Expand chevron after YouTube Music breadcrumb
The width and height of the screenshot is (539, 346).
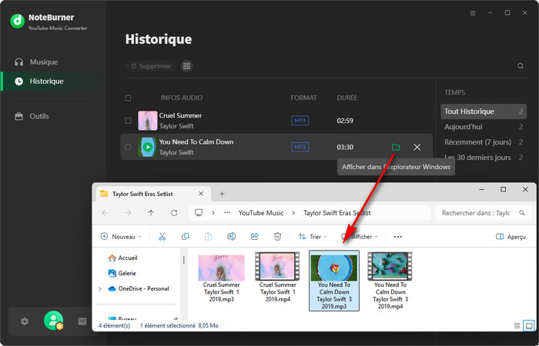(293, 213)
